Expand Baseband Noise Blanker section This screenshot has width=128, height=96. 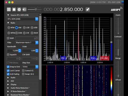[8, 95]
